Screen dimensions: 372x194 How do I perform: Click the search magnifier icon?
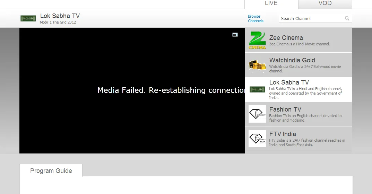click(347, 18)
